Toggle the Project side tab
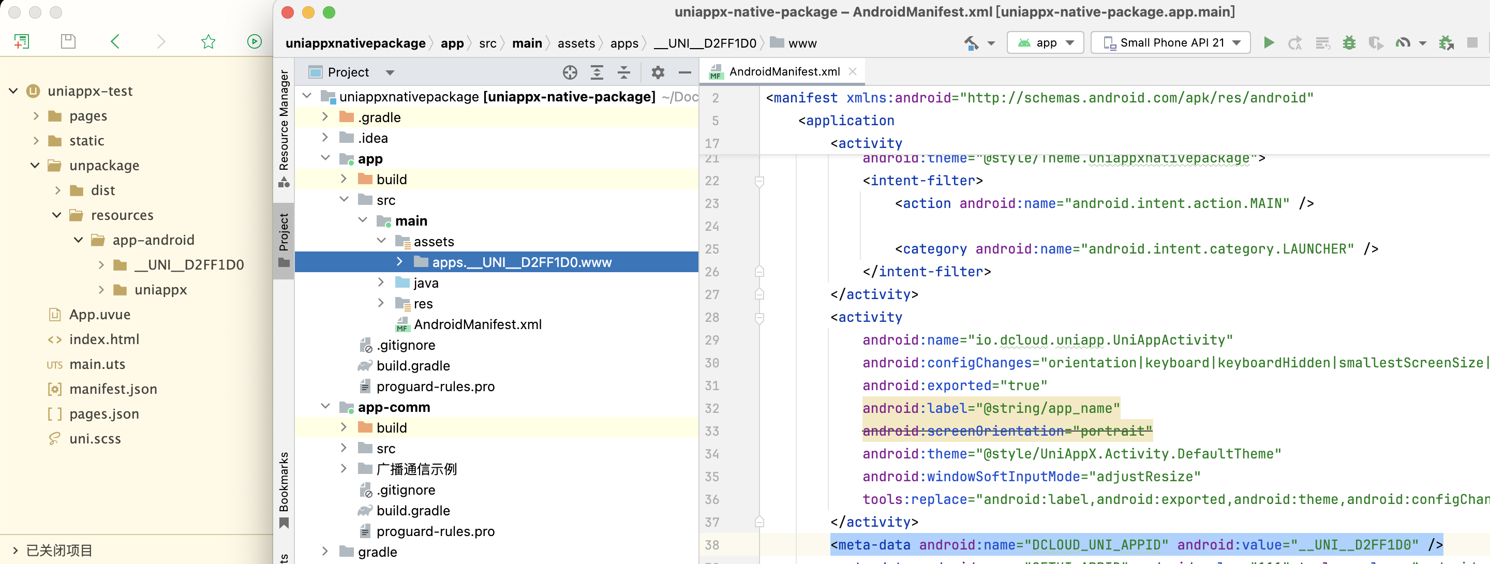 (x=284, y=240)
